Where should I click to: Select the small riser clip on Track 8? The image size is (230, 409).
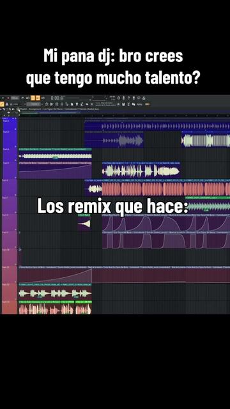(84, 222)
